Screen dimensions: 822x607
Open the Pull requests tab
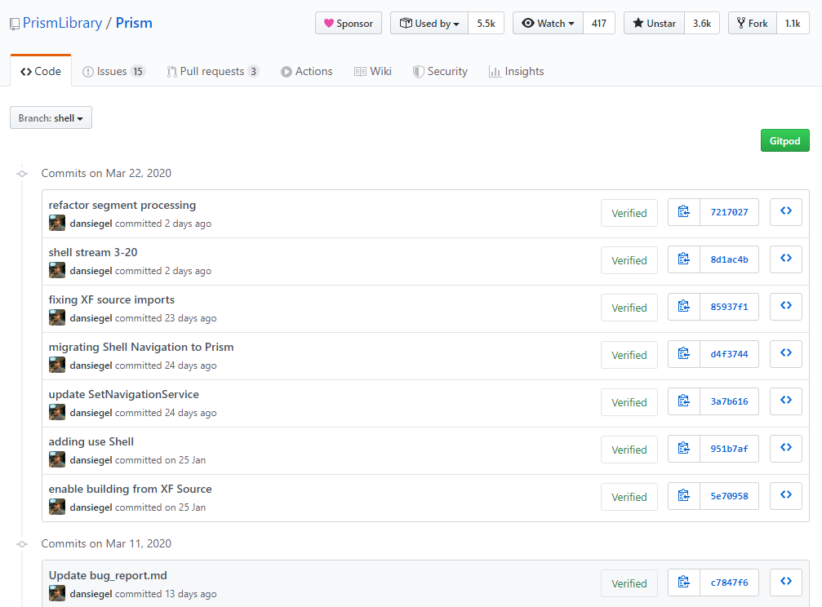pyautogui.click(x=213, y=71)
